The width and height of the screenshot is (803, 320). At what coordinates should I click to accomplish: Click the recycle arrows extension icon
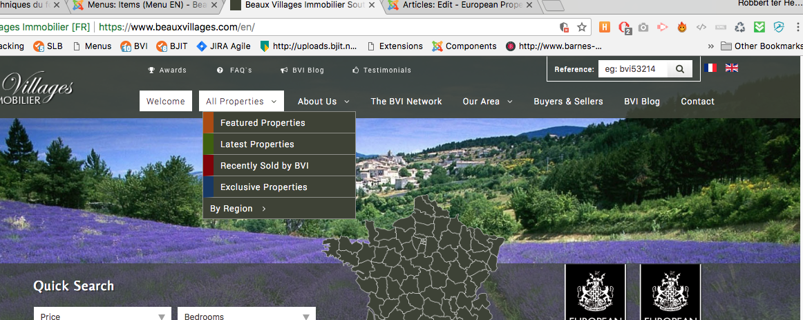tap(740, 27)
